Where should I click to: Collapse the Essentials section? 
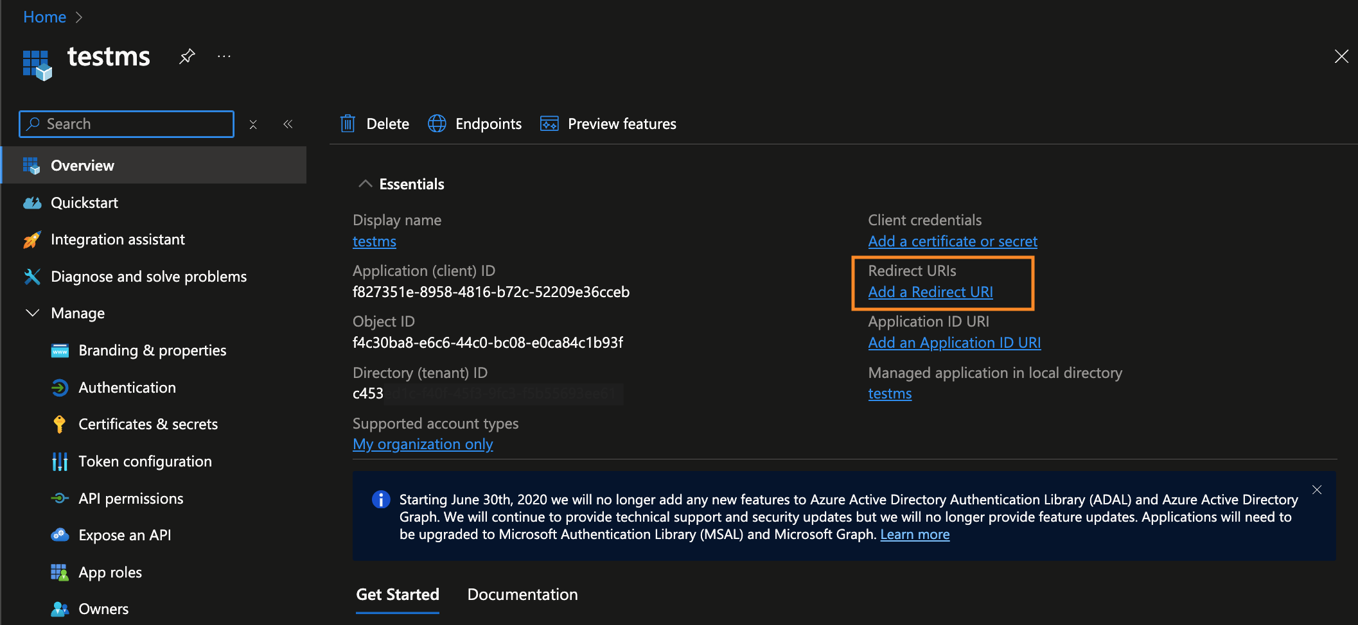pos(365,184)
